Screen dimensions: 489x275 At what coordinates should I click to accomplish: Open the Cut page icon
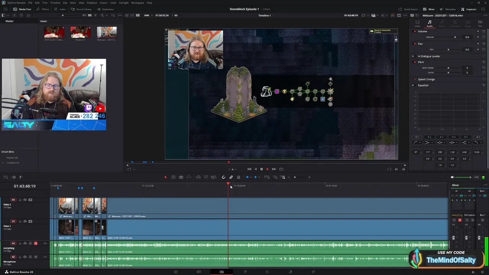point(199,272)
